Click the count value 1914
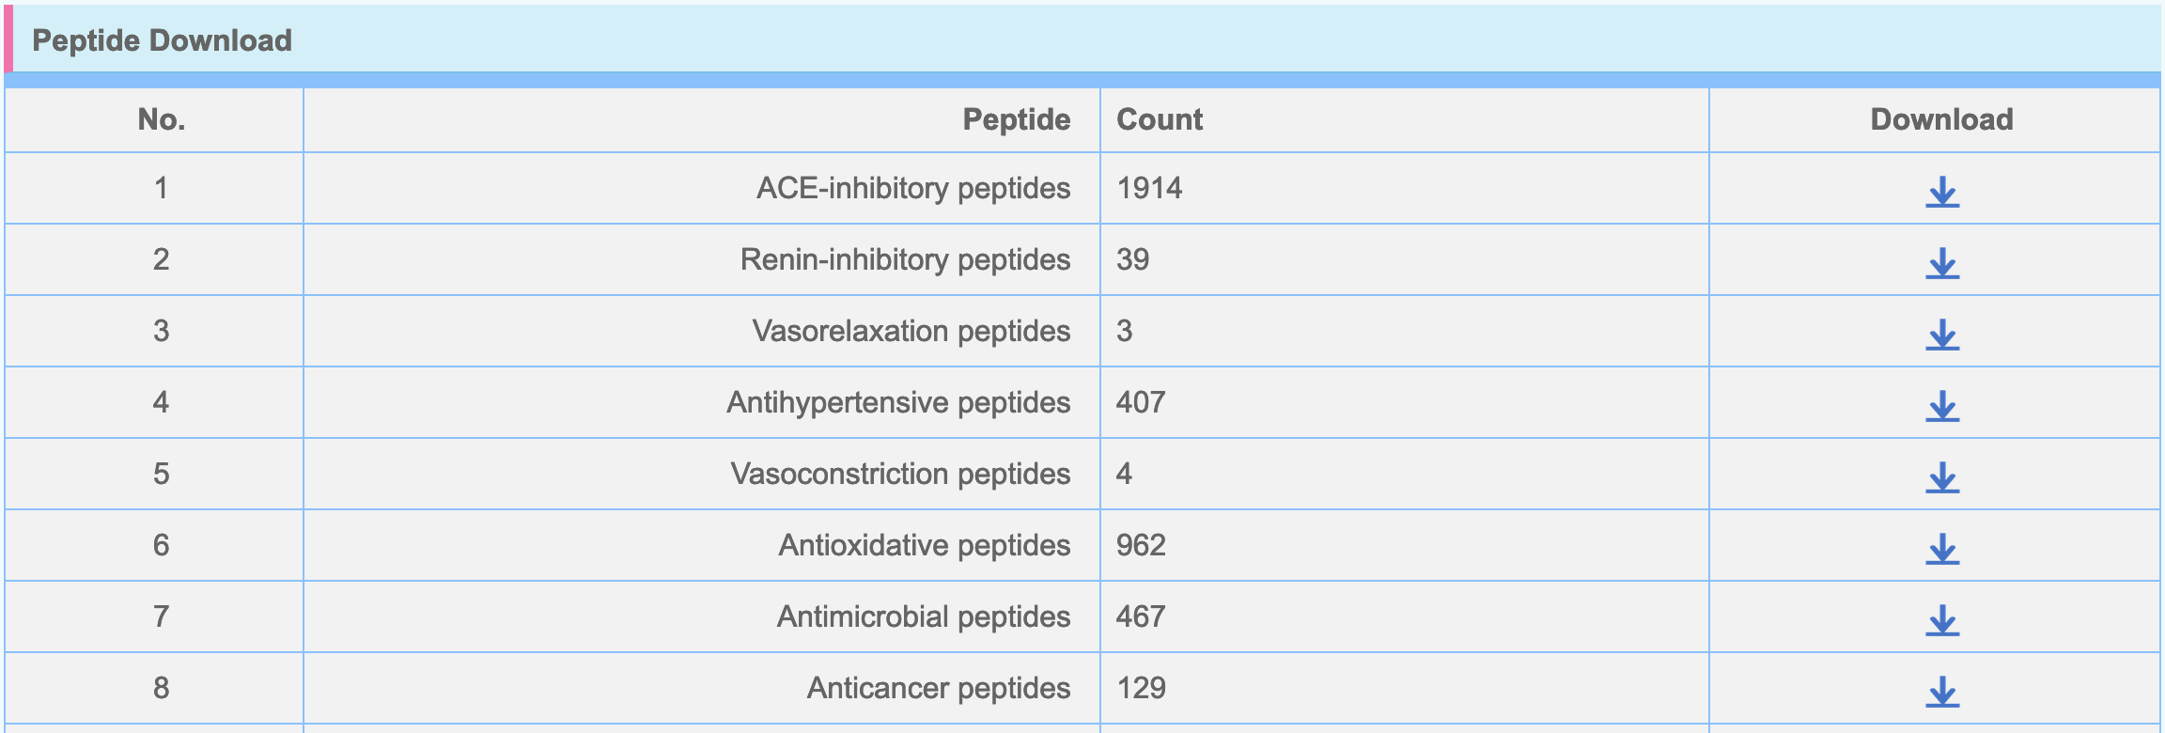This screenshot has width=2165, height=733. (x=1149, y=188)
